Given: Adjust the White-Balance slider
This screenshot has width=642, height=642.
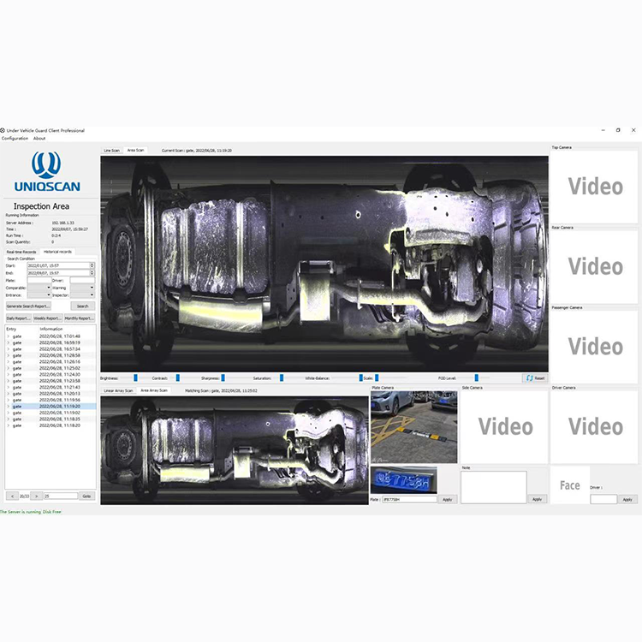Looking at the screenshot, I should (x=360, y=377).
